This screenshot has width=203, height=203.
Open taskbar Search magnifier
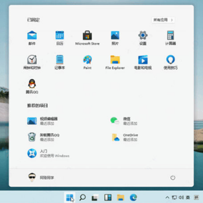[x=82, y=197]
